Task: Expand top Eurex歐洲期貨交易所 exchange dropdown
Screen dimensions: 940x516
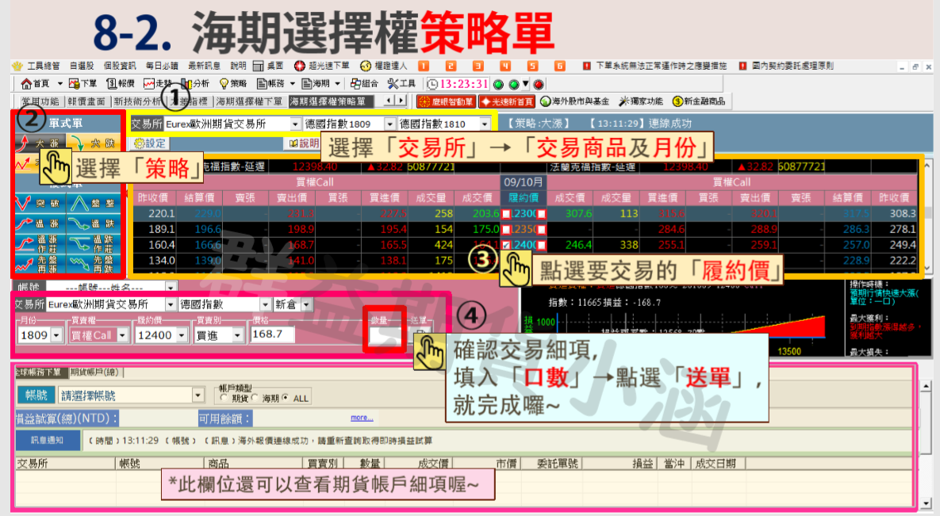Action: point(295,124)
